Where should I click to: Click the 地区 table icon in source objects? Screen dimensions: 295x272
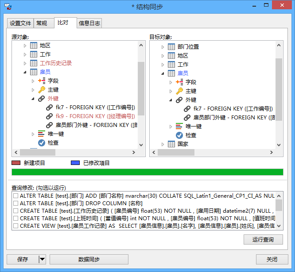[x=34, y=46]
